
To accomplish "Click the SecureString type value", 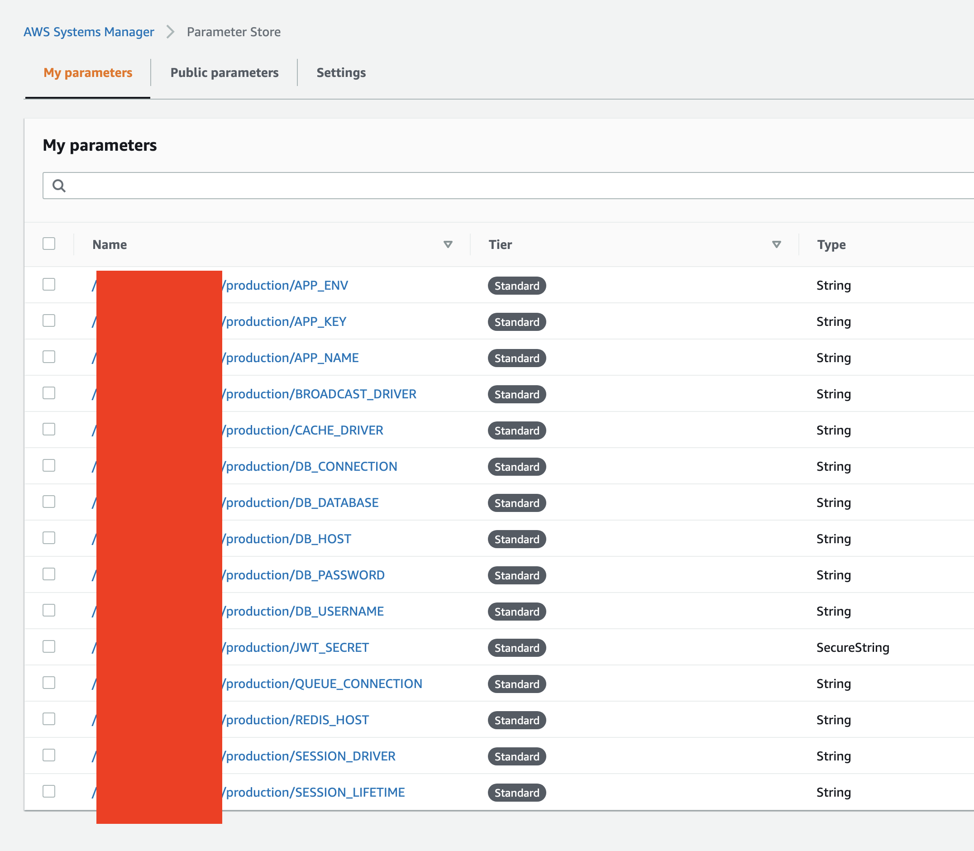I will (x=852, y=647).
